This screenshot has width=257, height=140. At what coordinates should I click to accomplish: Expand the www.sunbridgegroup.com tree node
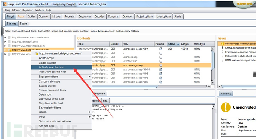coord(6,50)
